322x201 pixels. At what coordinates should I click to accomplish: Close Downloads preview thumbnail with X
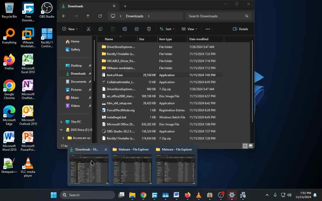[106, 149]
